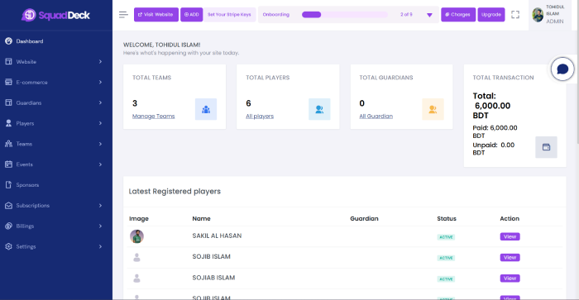Open the All Guardian link

376,117
